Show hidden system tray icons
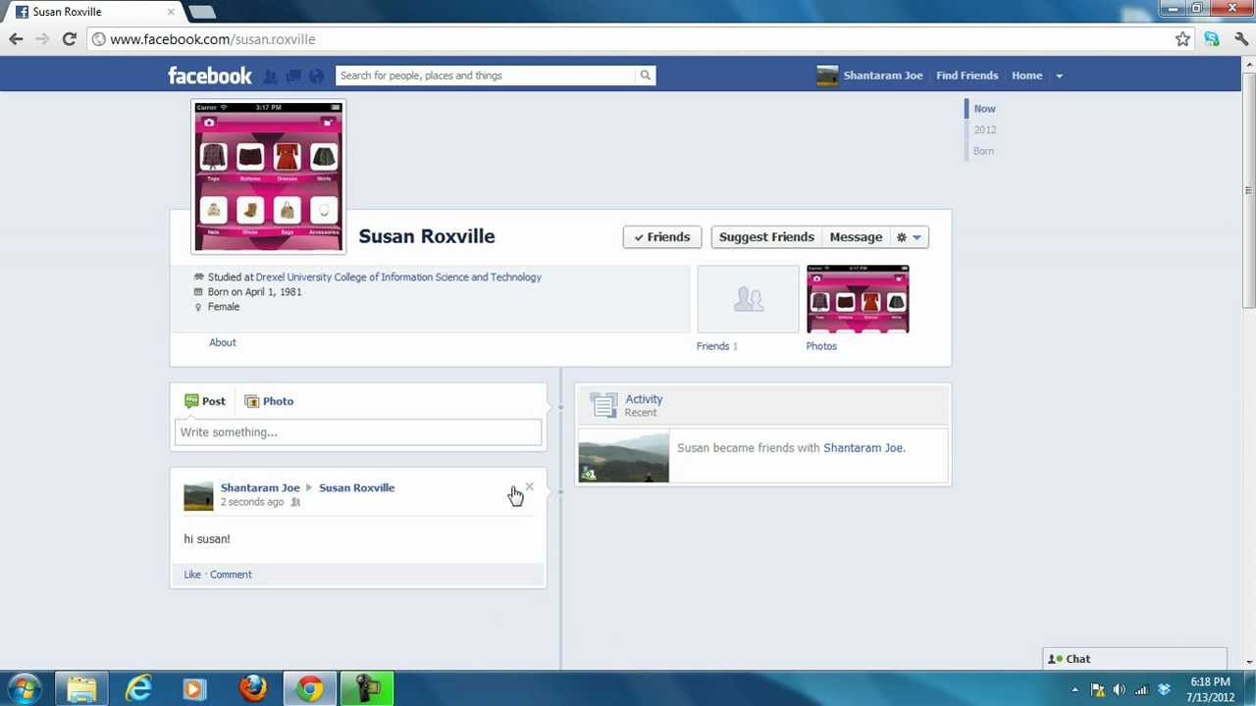This screenshot has width=1256, height=706. click(x=1074, y=689)
